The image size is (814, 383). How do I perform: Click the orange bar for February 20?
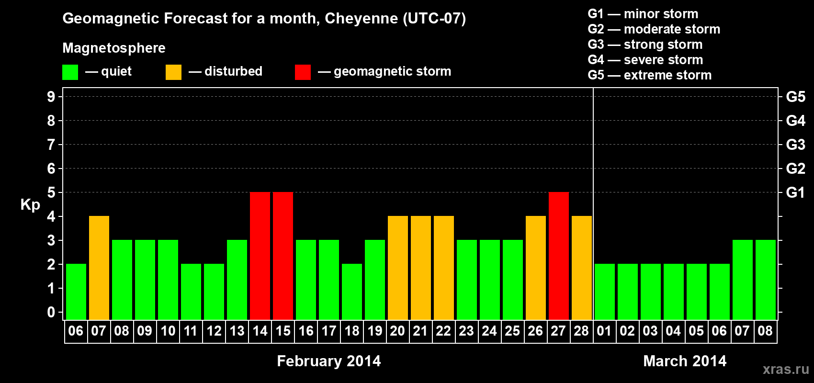click(398, 268)
